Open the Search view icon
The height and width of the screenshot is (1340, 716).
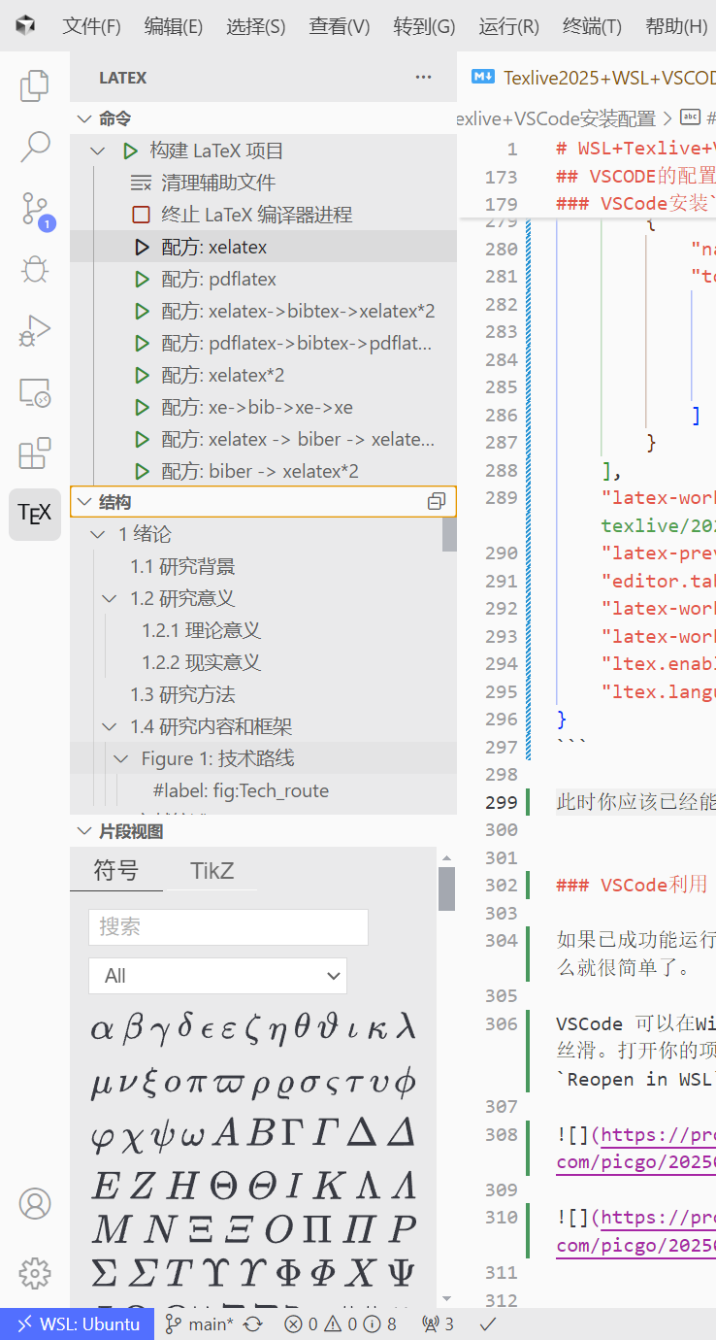[35, 147]
